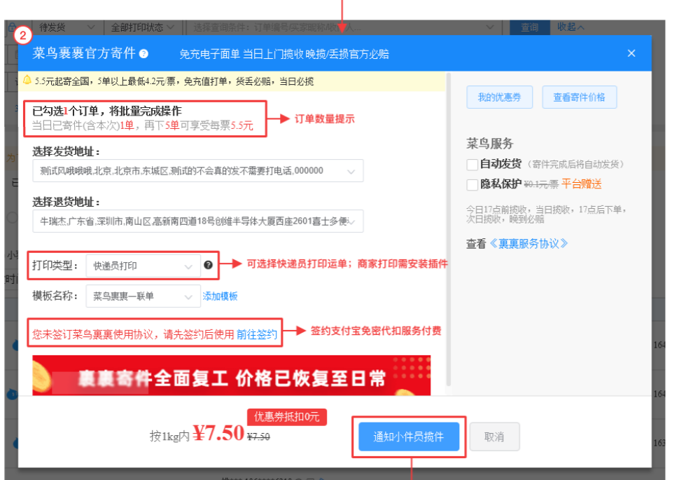
Task: Click the 查询 button in background page
Action: tap(529, 27)
